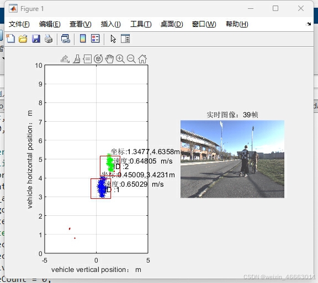This screenshot has height=283, width=318.
Task: Open the 帮助(H) menu
Action: 237,24
